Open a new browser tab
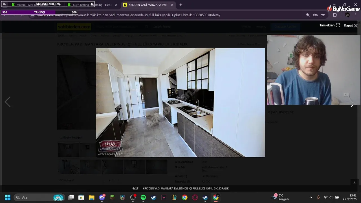 [x=180, y=5]
